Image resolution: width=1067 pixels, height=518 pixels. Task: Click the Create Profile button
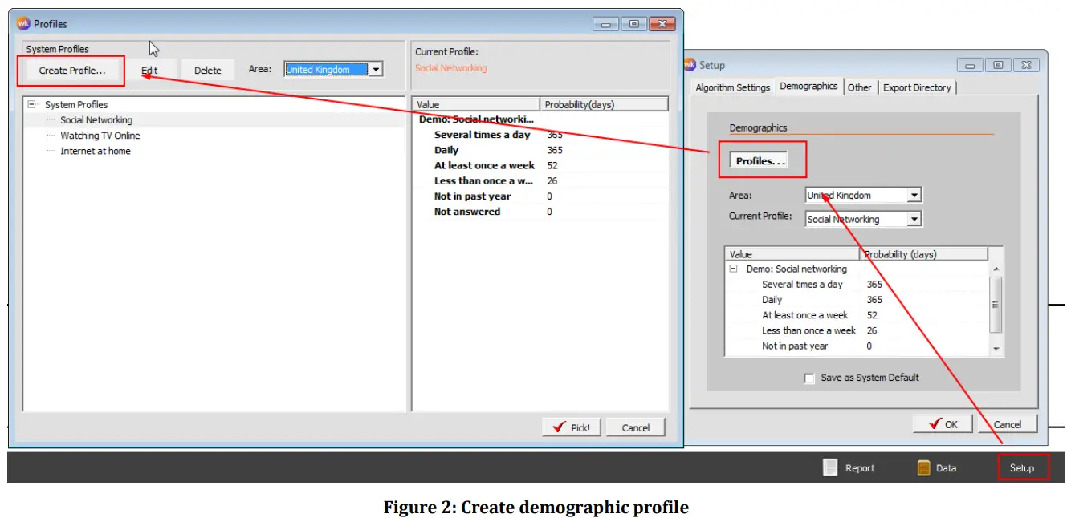point(71,70)
